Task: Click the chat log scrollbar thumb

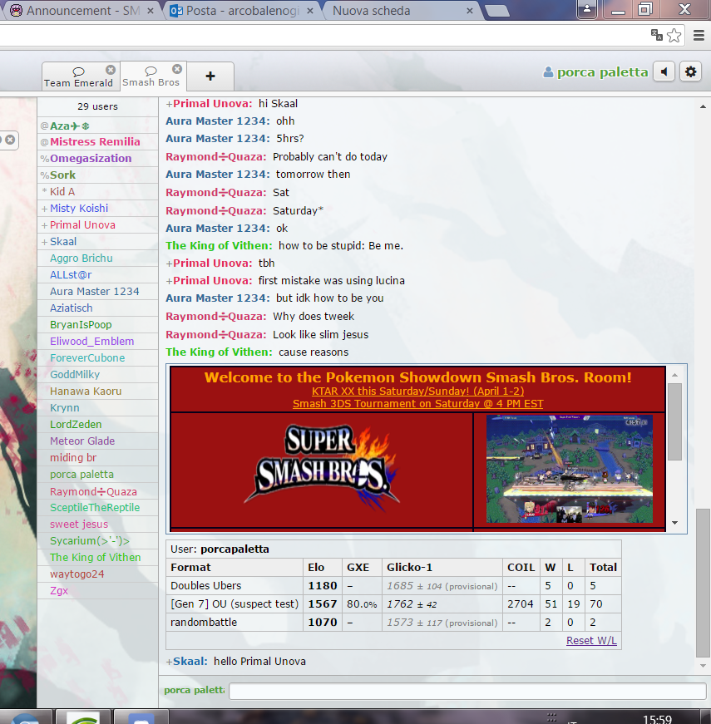Action: pos(703,583)
